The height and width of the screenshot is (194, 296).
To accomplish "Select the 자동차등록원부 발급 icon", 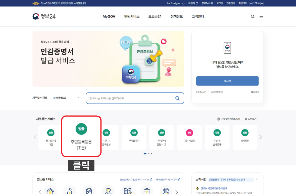I will (x=106, y=133).
